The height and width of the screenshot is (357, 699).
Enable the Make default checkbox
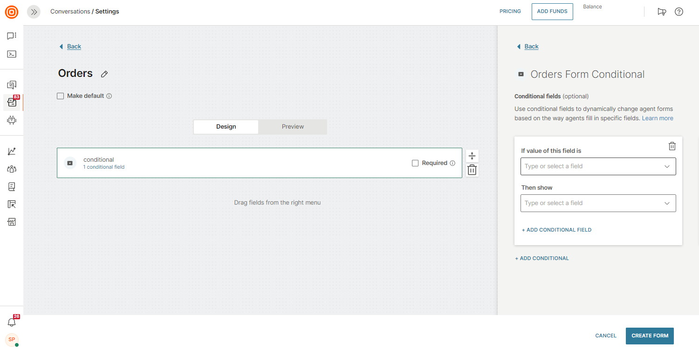coord(60,96)
